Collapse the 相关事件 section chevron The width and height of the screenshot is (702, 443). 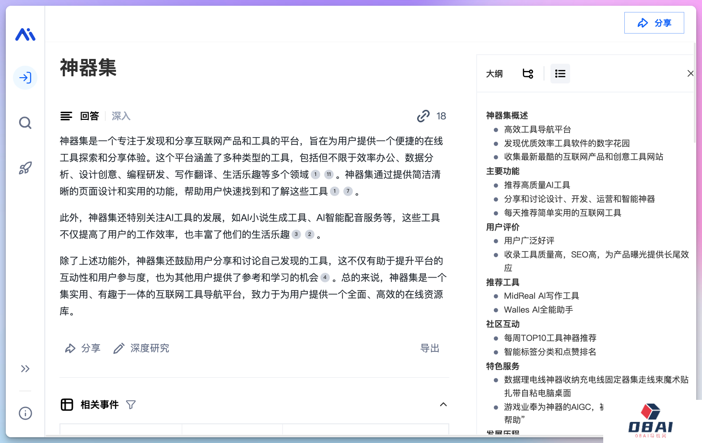coord(443,405)
